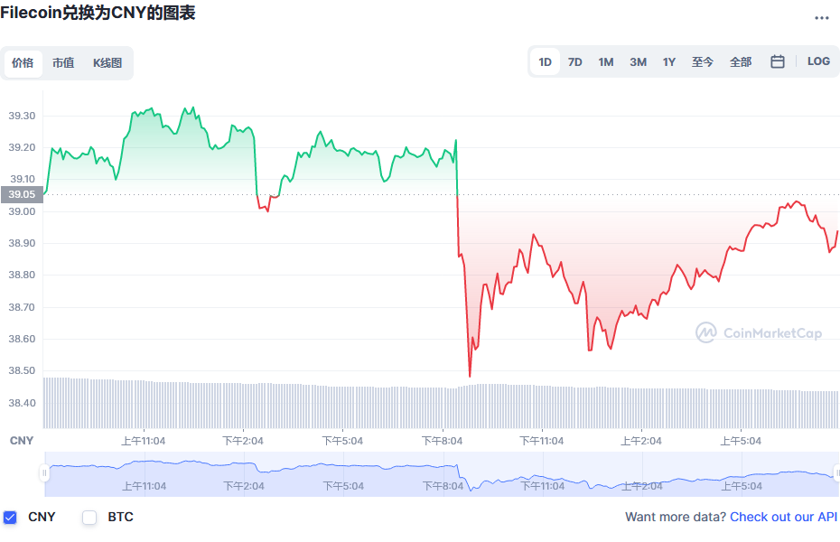Screen dimensions: 840x542
Task: Switch to the K线图 candlestick tab
Action: coord(107,63)
